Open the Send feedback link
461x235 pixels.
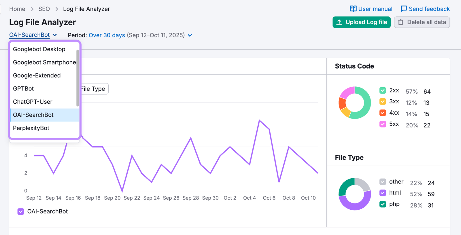pos(425,9)
